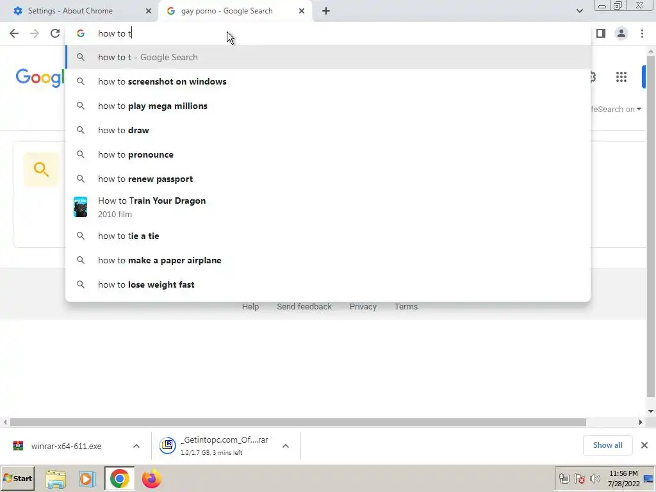This screenshot has width=656, height=492.
Task: Pick the 'how to draw' suggestion
Action: [x=328, y=130]
